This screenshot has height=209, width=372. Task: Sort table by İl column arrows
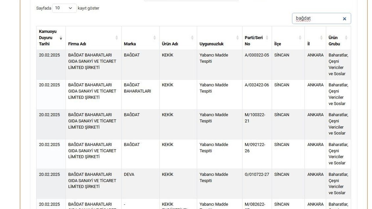(321, 38)
